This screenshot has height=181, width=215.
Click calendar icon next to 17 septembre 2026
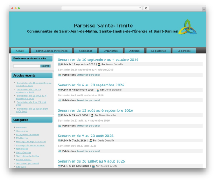tap(59, 65)
